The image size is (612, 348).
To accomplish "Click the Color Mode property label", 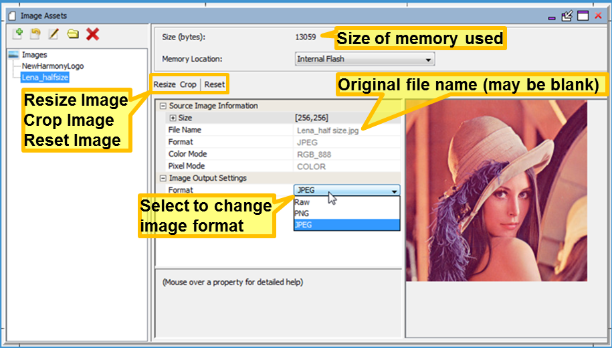I will 188,154.
